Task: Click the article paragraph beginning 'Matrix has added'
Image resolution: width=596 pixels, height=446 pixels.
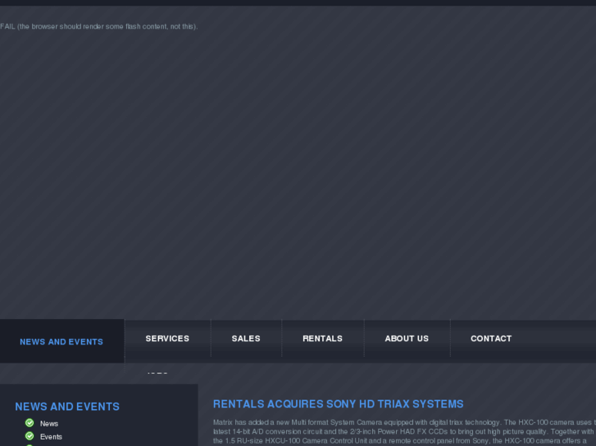Action: coord(404,433)
